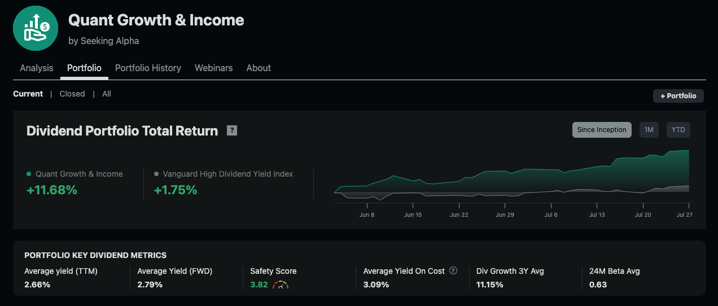Click the 2.79% Average Yield FWD value
This screenshot has width=718, height=306.
150,285
